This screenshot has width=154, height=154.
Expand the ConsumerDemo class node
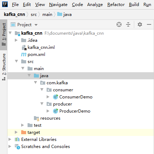coord(48,97)
